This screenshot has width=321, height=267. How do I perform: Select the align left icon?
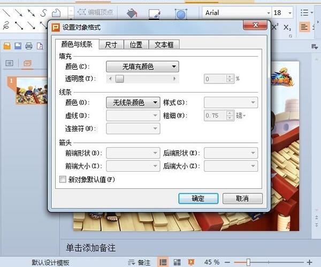(x=304, y=27)
